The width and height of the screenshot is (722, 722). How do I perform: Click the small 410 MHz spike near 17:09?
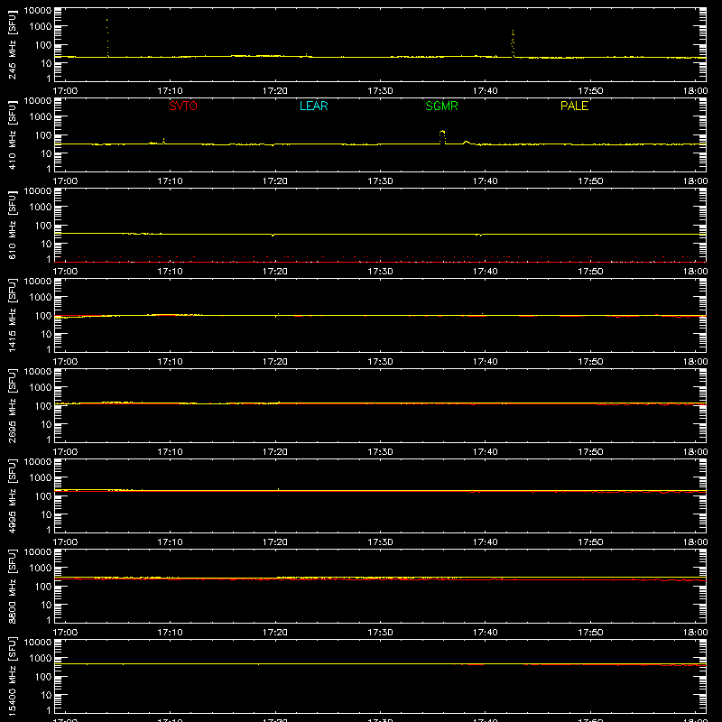tap(163, 141)
